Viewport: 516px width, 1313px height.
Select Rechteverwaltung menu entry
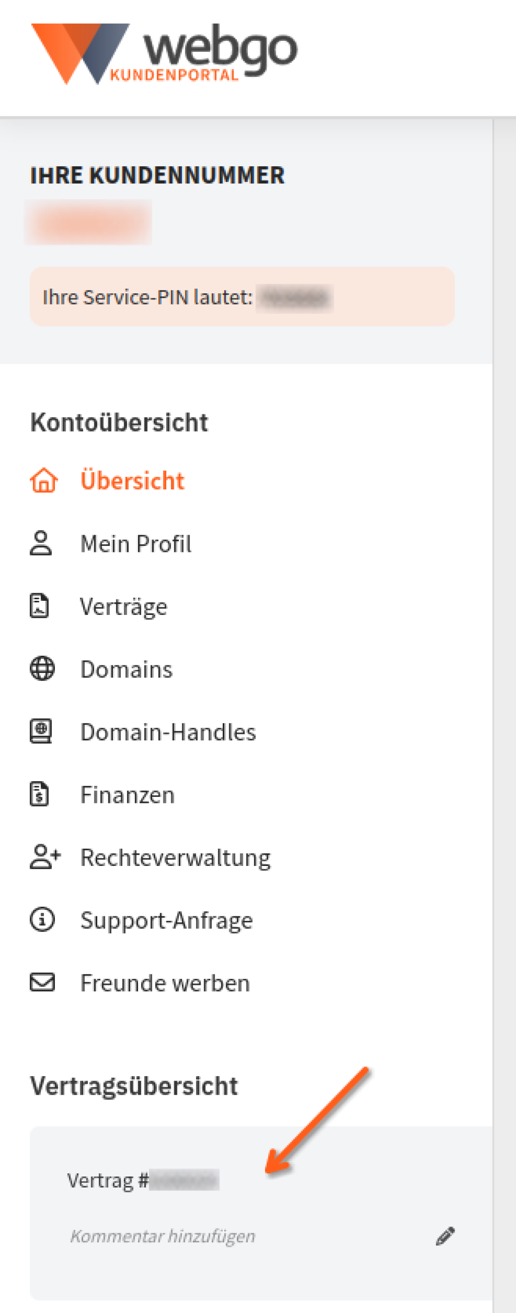click(176, 858)
